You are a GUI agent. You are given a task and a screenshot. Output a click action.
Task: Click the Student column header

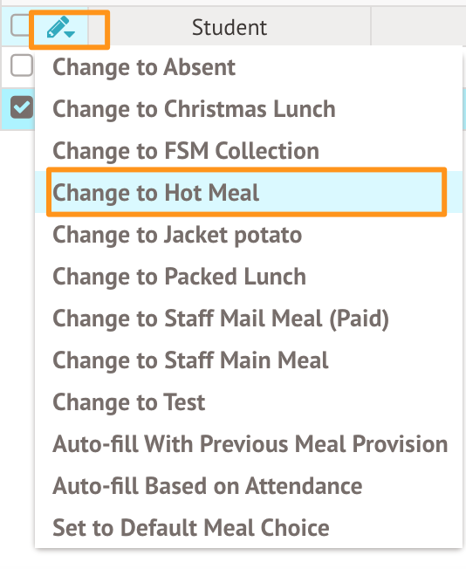230,27
